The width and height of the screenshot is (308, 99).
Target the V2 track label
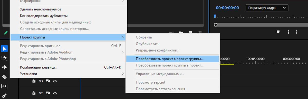point(41,93)
